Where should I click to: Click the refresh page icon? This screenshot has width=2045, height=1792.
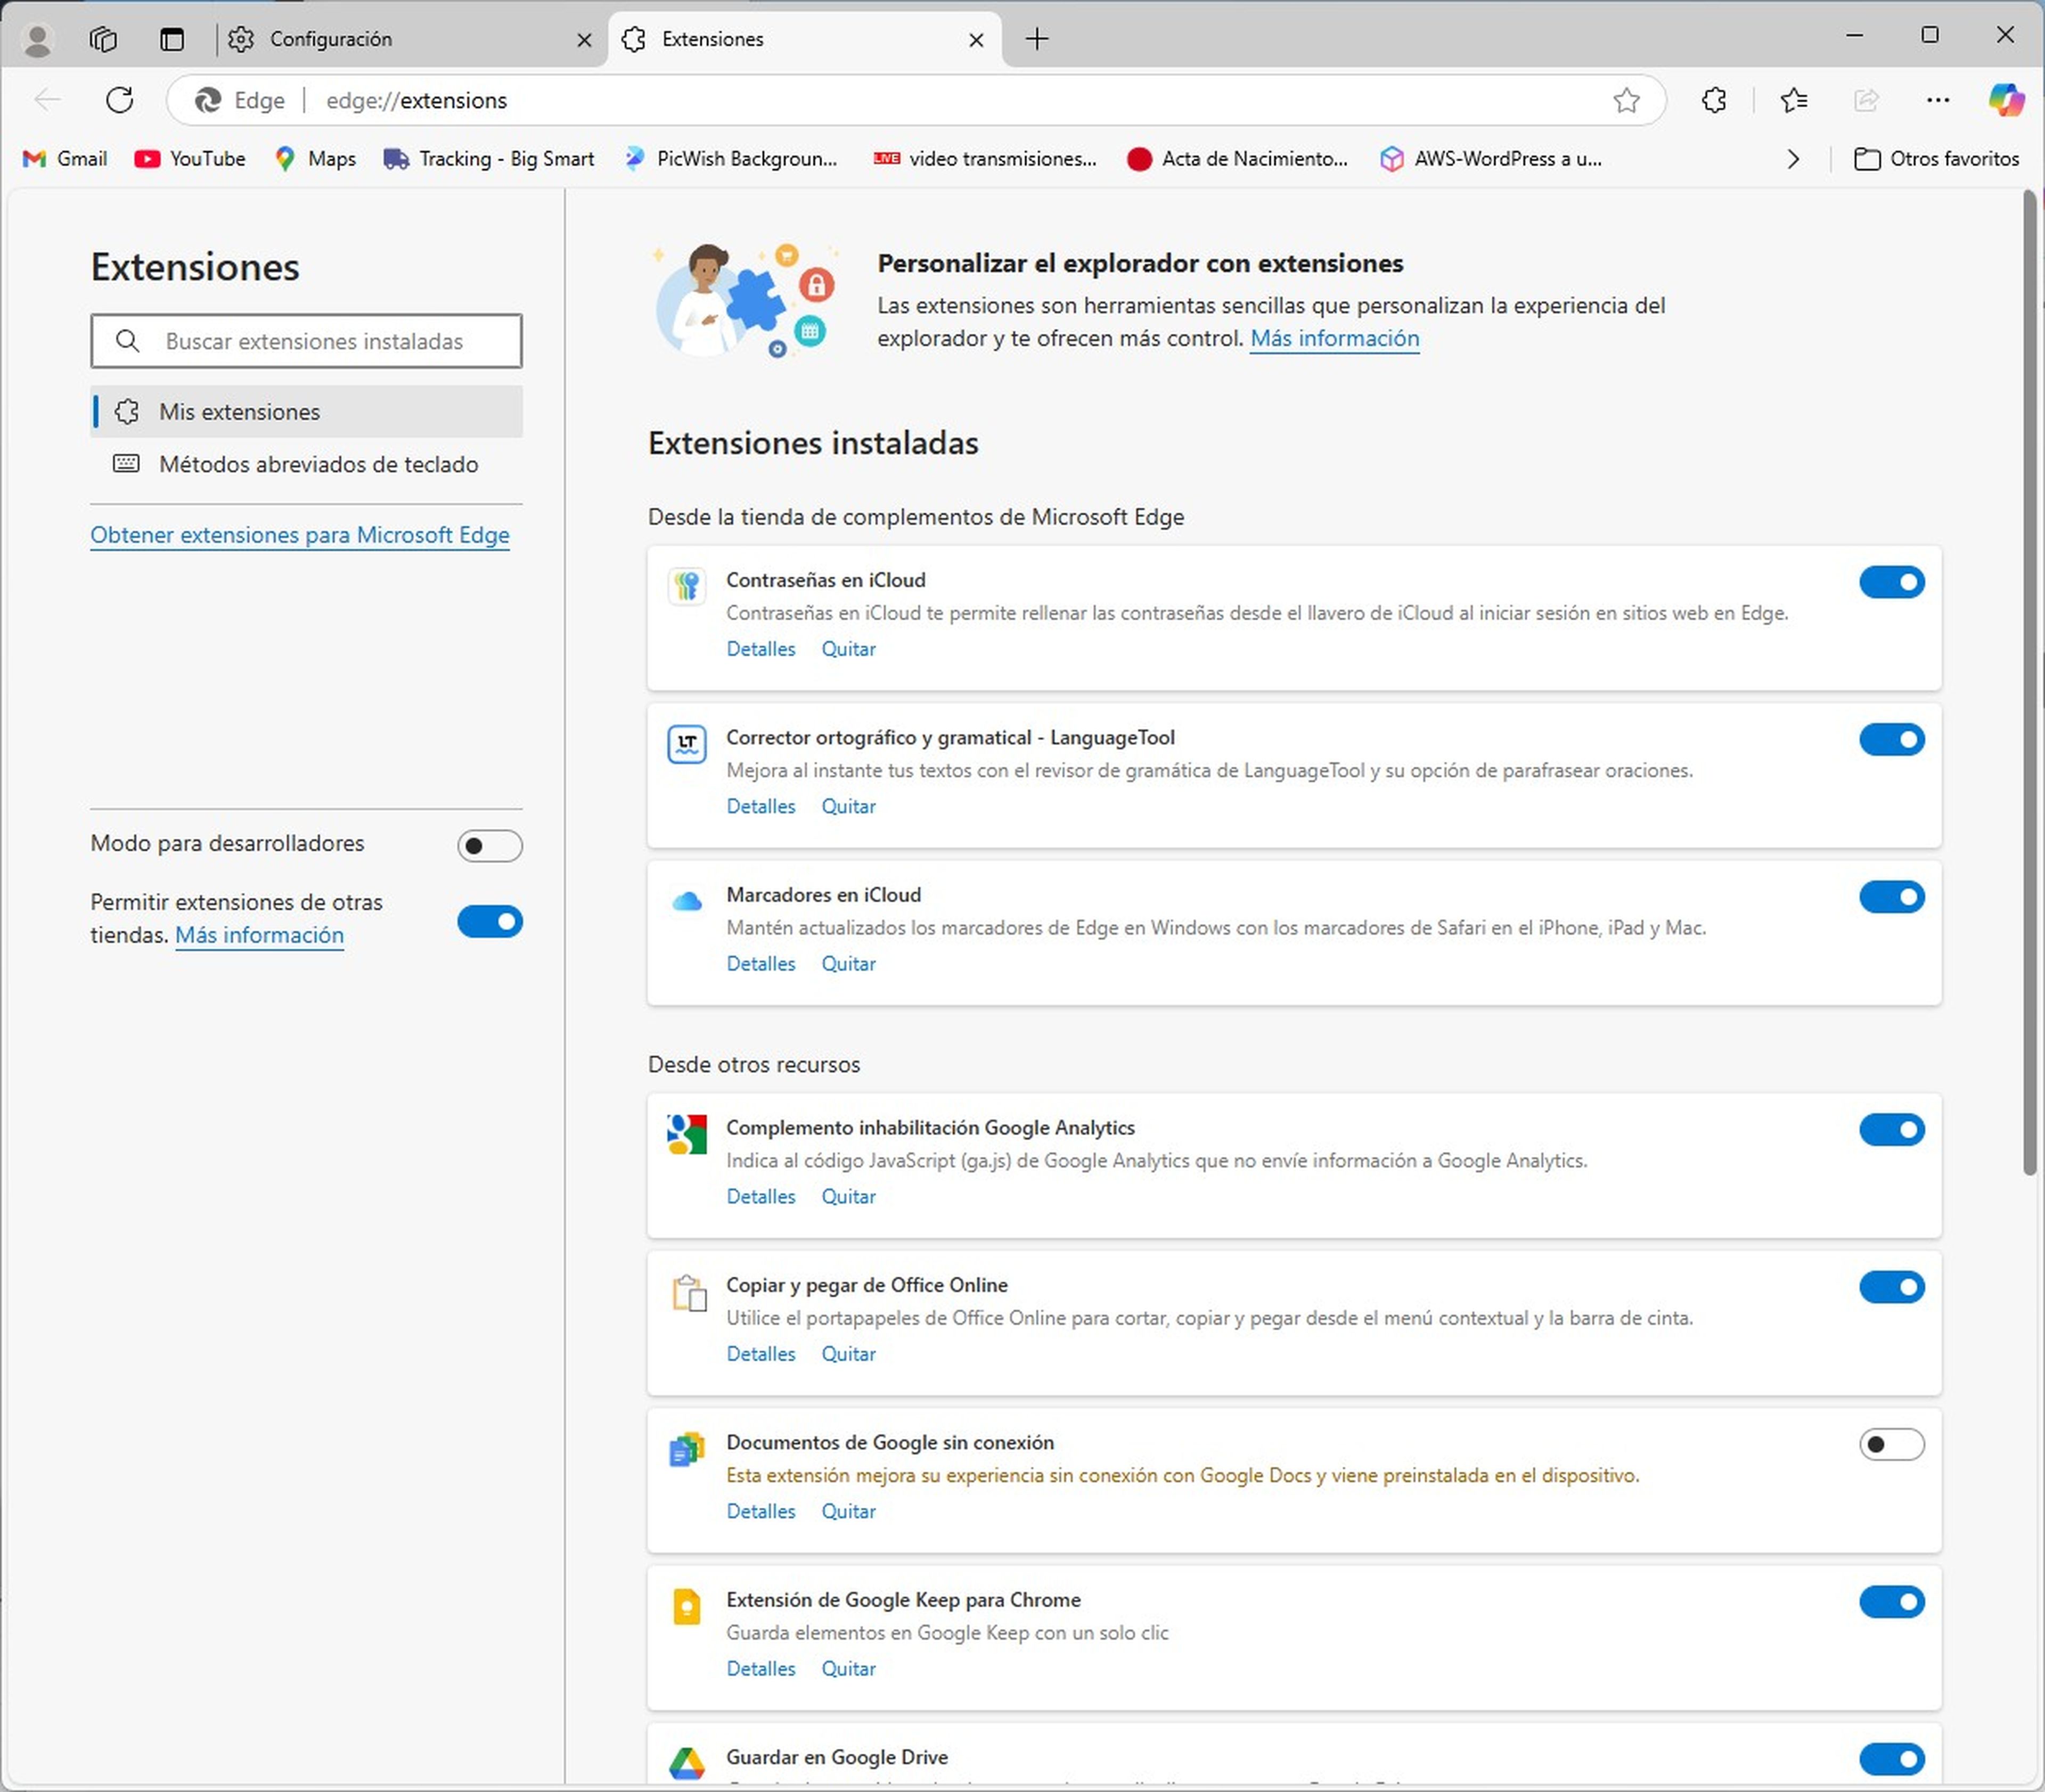[x=120, y=100]
